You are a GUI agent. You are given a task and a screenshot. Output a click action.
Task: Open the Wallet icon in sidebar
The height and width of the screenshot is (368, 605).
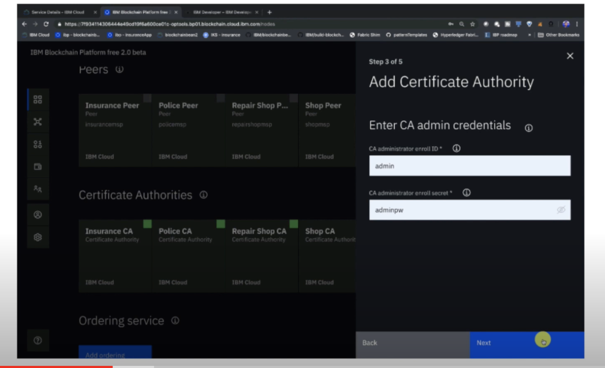[38, 166]
